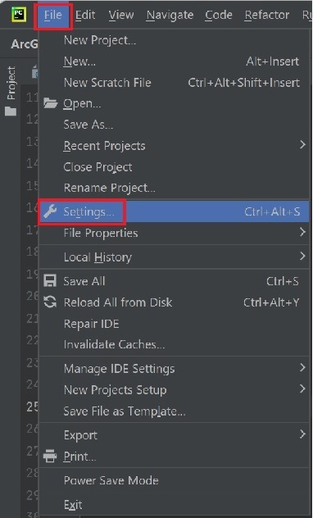This screenshot has height=518, width=313.
Task: Open the Navigate menu
Action: (170, 15)
